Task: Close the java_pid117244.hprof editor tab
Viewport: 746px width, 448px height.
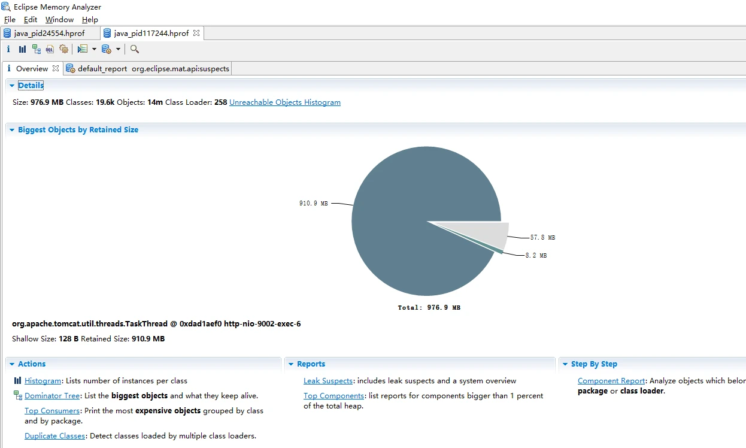Action: [x=196, y=34]
